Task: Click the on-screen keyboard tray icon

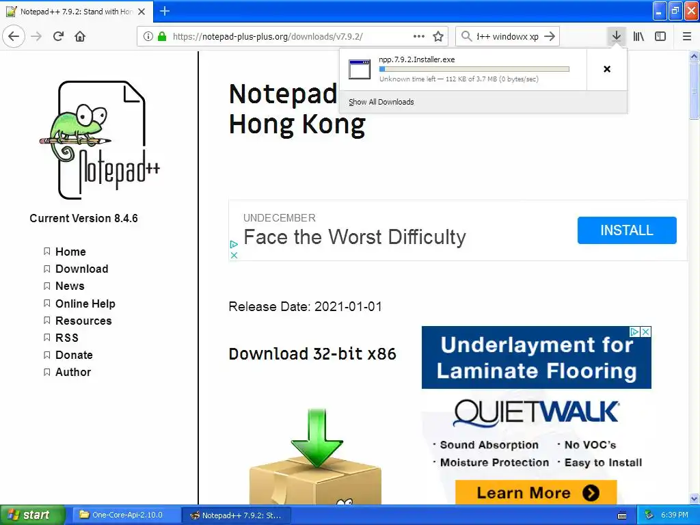Action: 622,515
